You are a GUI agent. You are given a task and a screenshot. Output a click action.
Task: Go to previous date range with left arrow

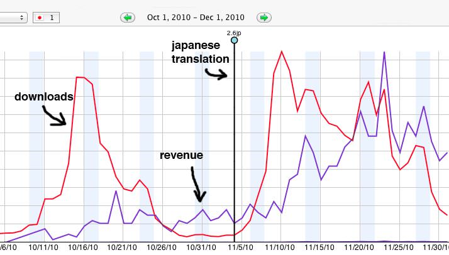[x=128, y=18]
